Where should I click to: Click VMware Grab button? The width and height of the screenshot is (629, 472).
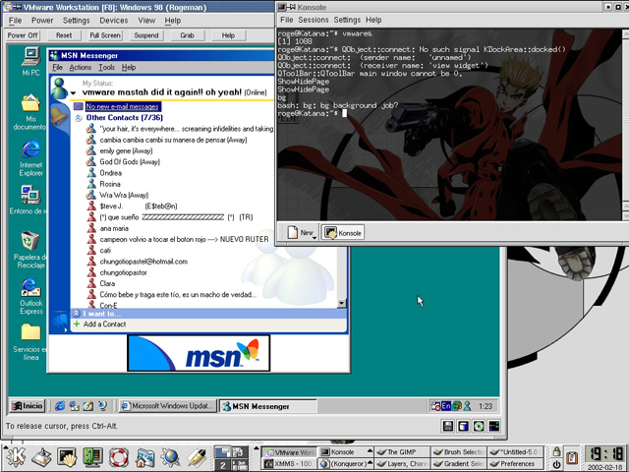coord(188,35)
